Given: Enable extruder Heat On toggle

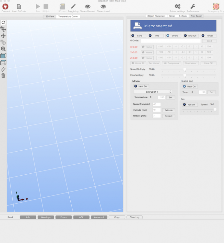Looking at the screenshot, I should [x=141, y=86].
